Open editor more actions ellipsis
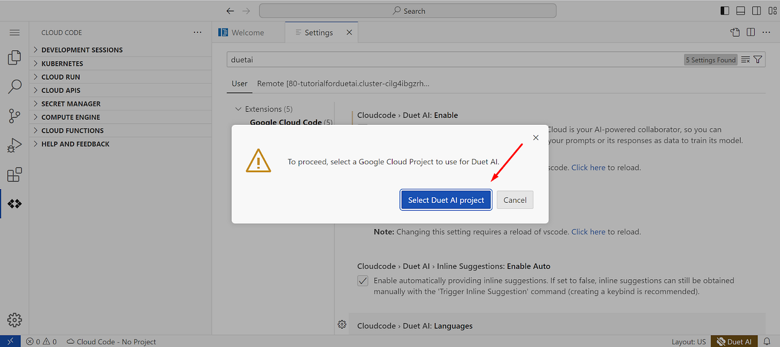 766,32
